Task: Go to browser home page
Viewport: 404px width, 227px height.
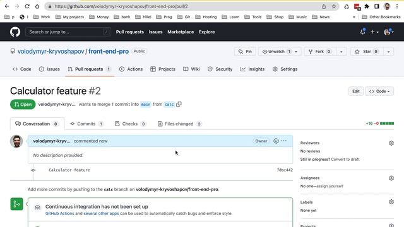Action: tap(37, 6)
